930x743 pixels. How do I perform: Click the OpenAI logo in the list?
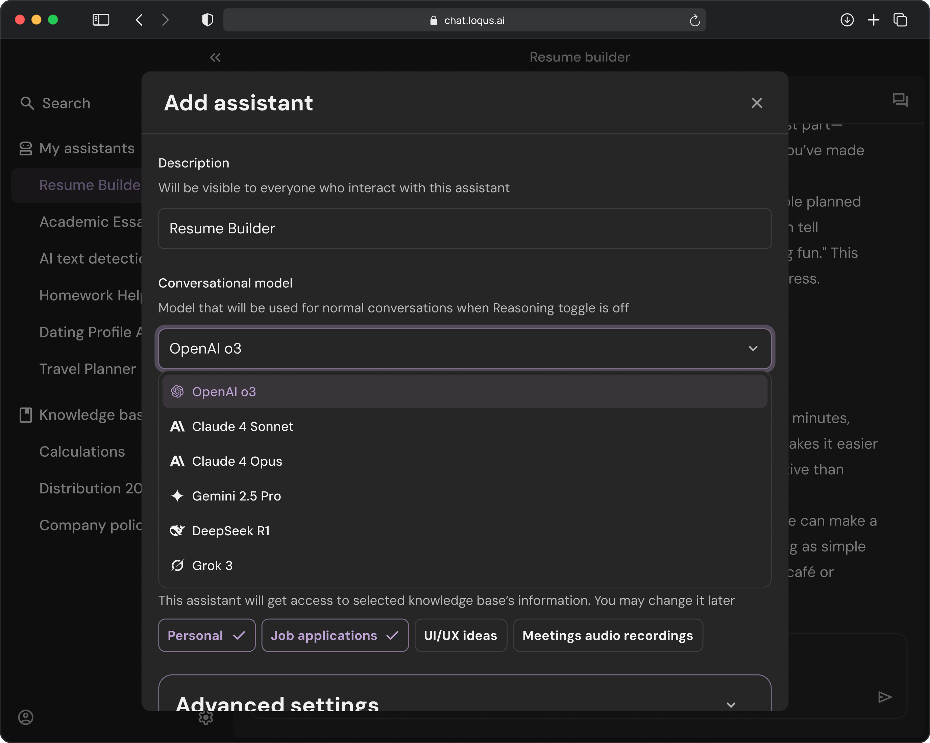[x=177, y=391]
